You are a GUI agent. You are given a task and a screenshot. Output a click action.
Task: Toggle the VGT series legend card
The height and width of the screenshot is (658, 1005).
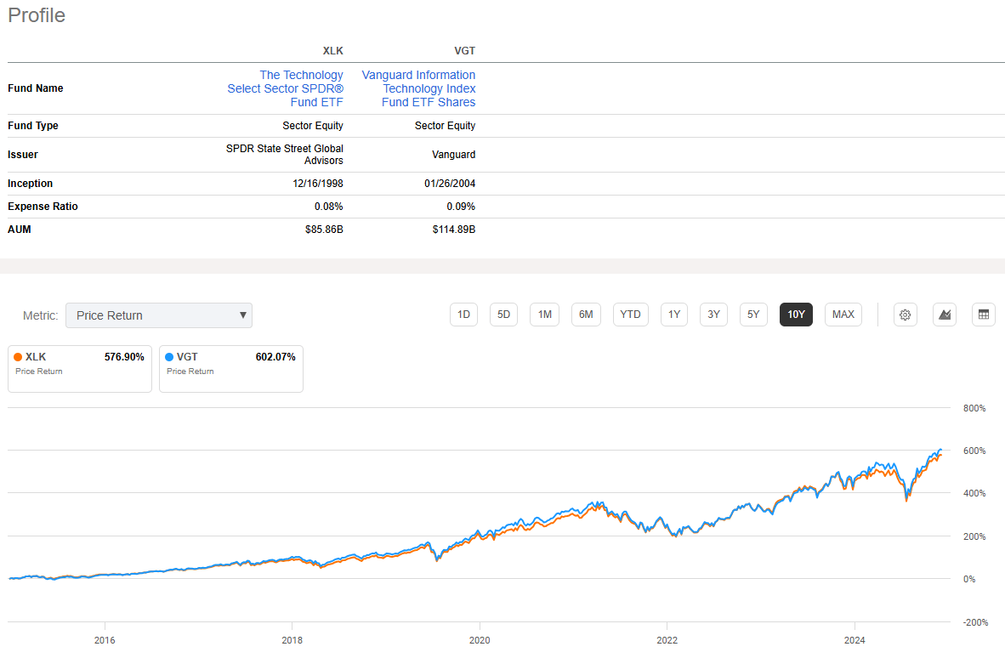click(230, 368)
